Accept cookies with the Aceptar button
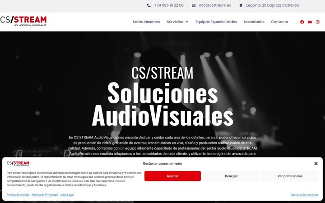Screen dimensions: 325x203 (x=172, y=176)
